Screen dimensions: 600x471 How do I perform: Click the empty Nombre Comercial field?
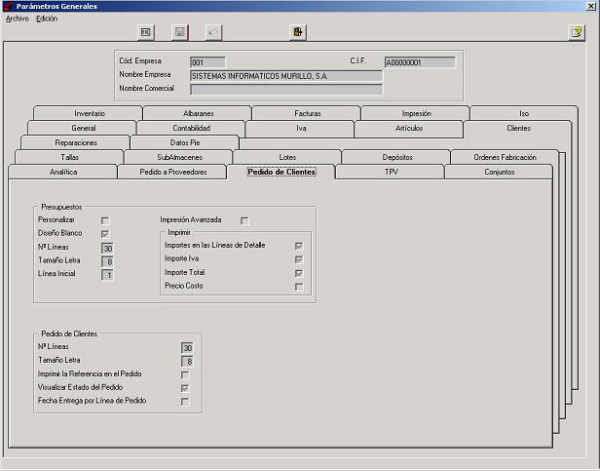click(286, 90)
